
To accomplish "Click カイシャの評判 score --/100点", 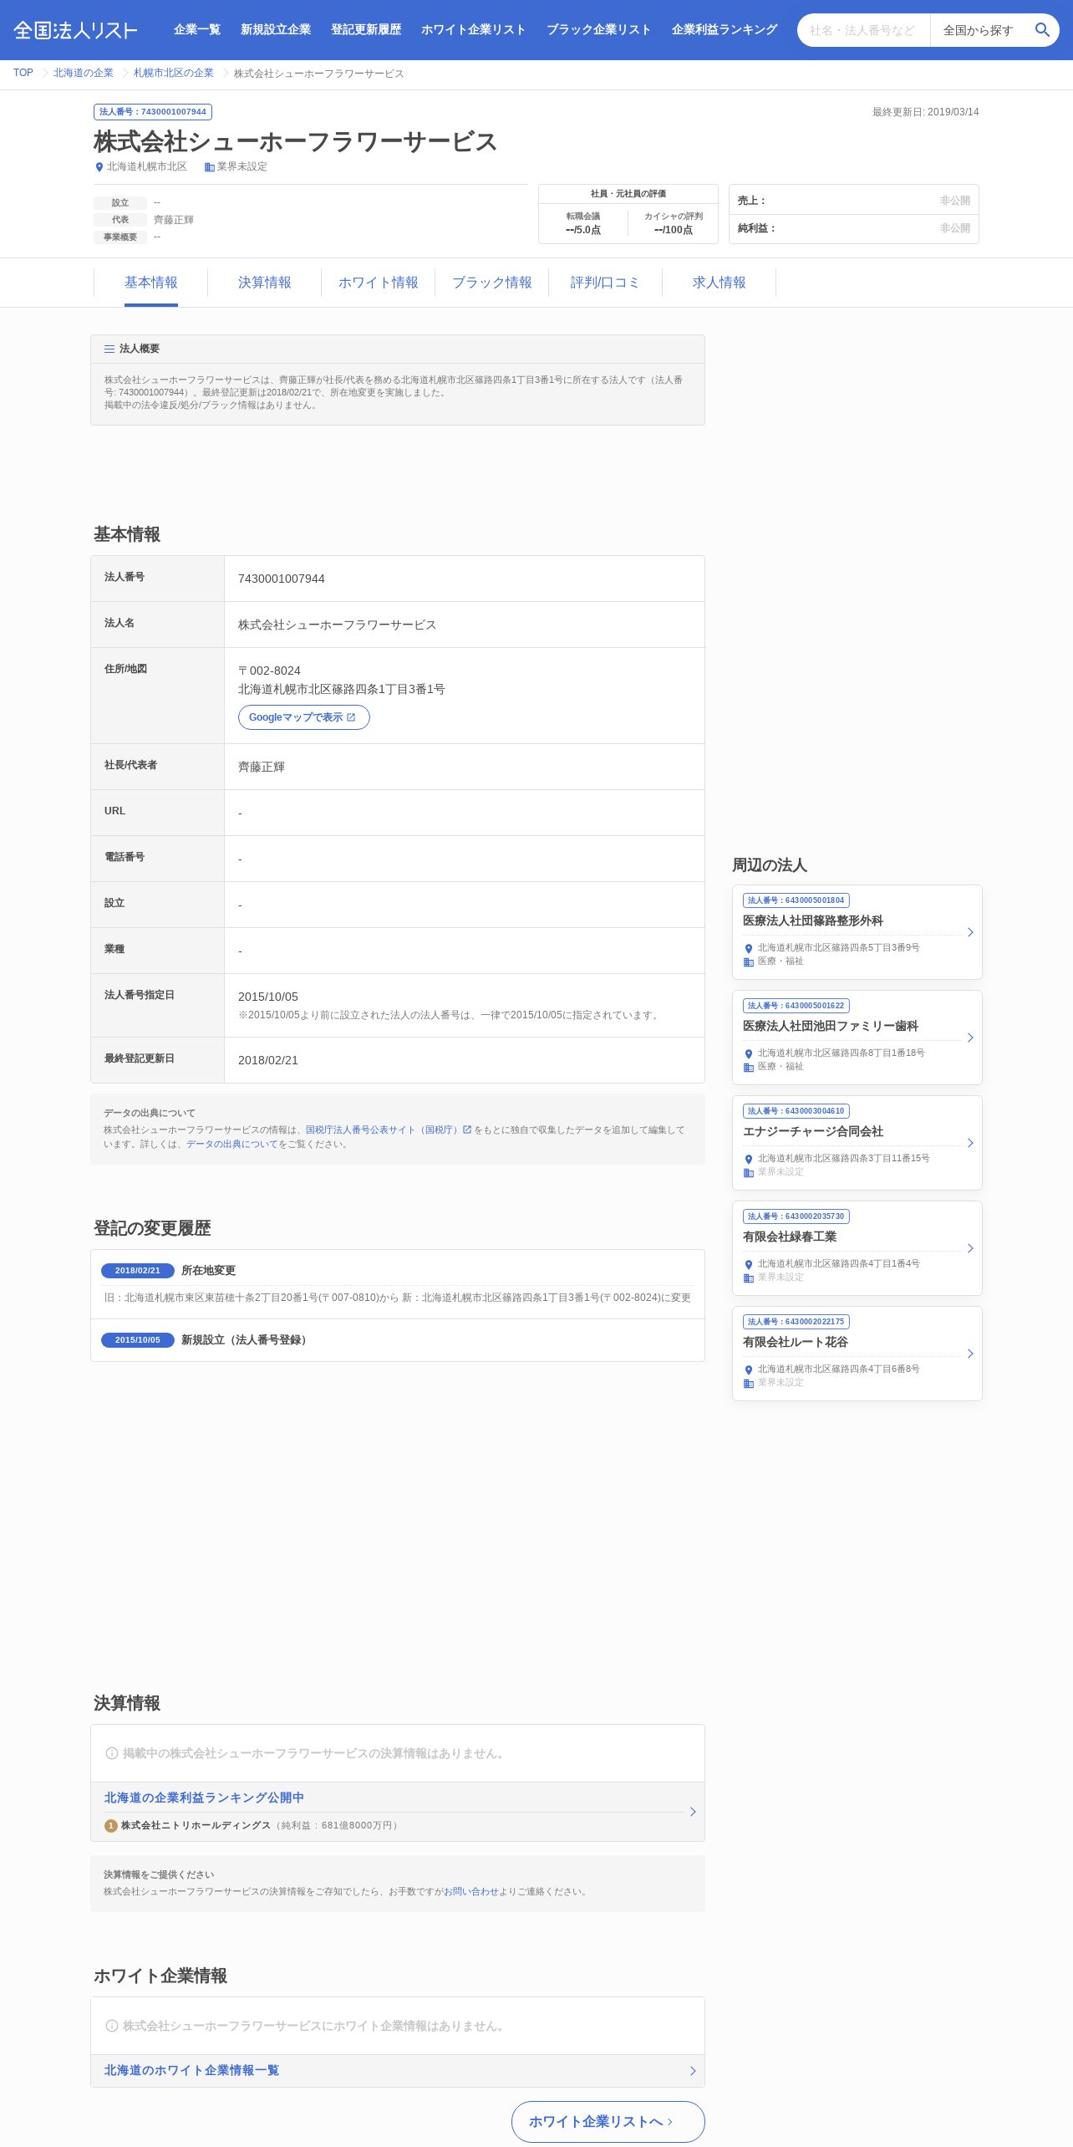I will tap(674, 230).
